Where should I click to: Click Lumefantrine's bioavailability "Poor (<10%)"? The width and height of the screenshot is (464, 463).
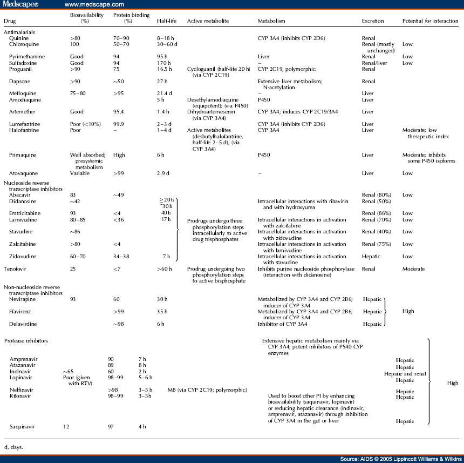tap(85, 124)
